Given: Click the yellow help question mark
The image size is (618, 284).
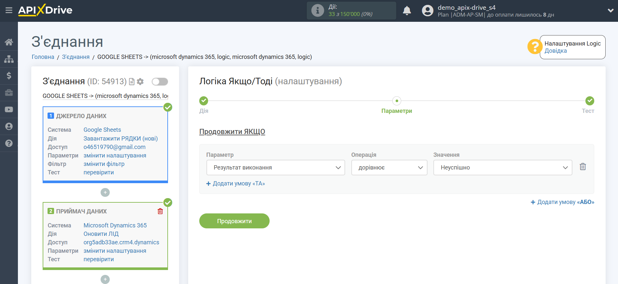Looking at the screenshot, I should click(534, 47).
